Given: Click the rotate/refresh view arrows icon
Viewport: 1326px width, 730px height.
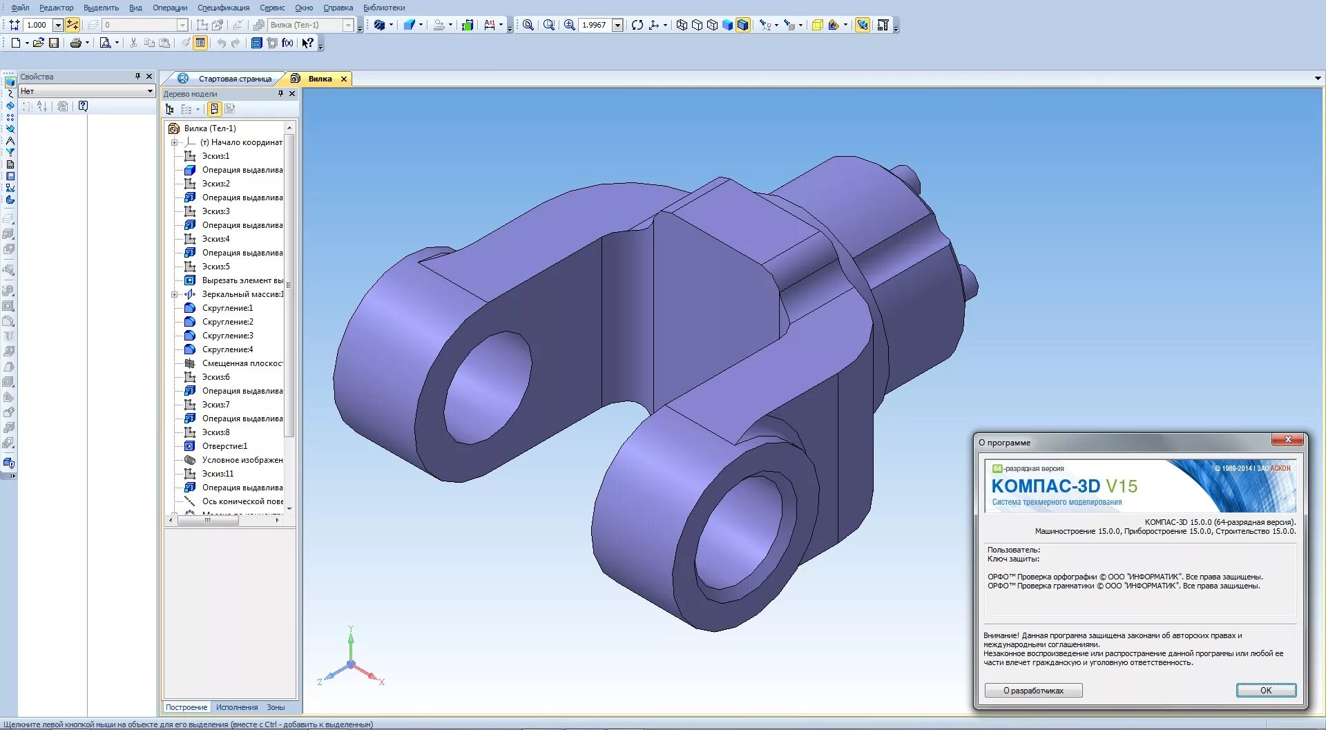Looking at the screenshot, I should 637,25.
